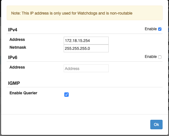
Task: Click the IPv4 Address field showing 172.18.15.254
Action: (x=86, y=41)
